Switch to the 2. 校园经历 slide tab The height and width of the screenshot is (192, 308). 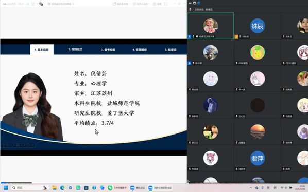[x=75, y=49]
